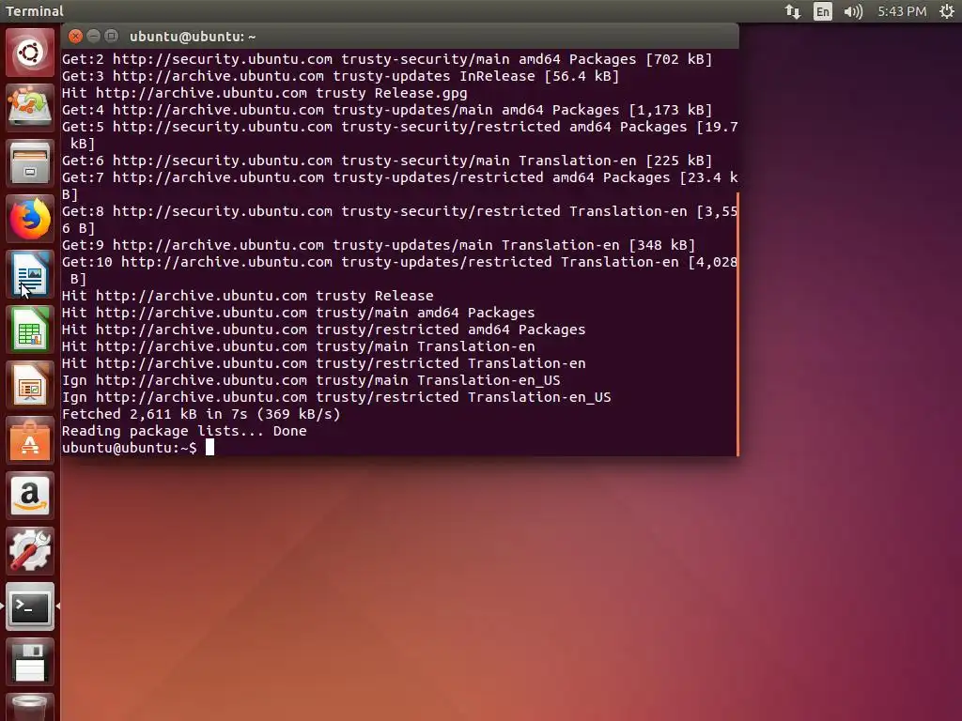Click the 'Reading package lists... Done' line
The width and height of the screenshot is (962, 721).
tap(184, 431)
